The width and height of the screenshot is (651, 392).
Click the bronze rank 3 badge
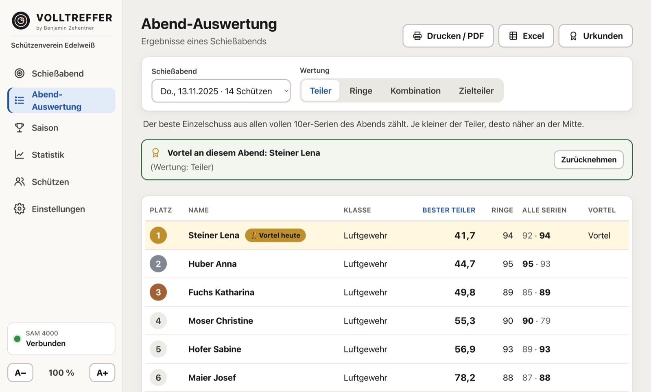(x=158, y=292)
